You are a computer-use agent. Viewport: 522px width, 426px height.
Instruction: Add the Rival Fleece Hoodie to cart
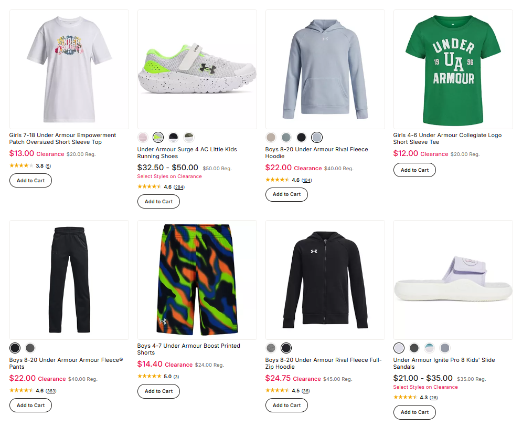click(286, 194)
